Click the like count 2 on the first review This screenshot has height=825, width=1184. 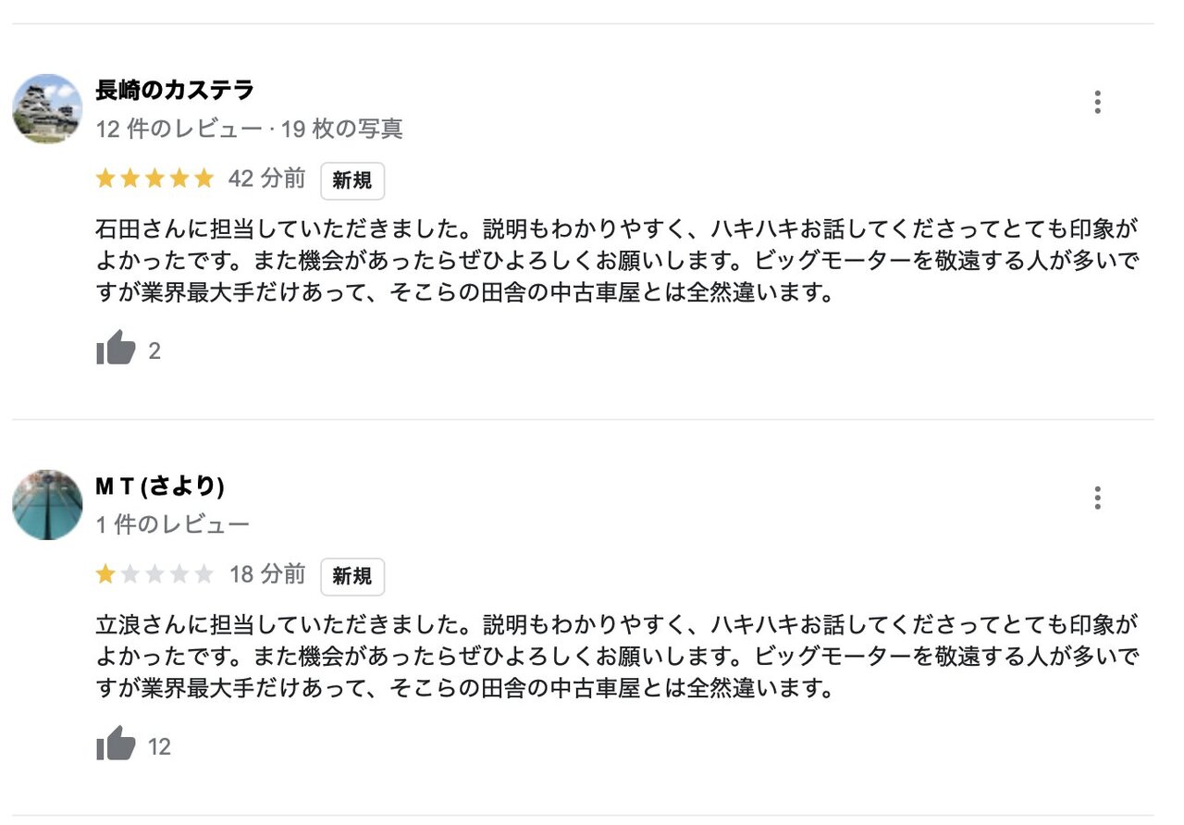(154, 351)
